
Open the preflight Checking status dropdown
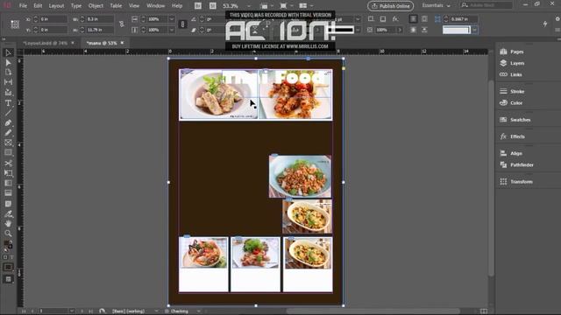[199, 311]
